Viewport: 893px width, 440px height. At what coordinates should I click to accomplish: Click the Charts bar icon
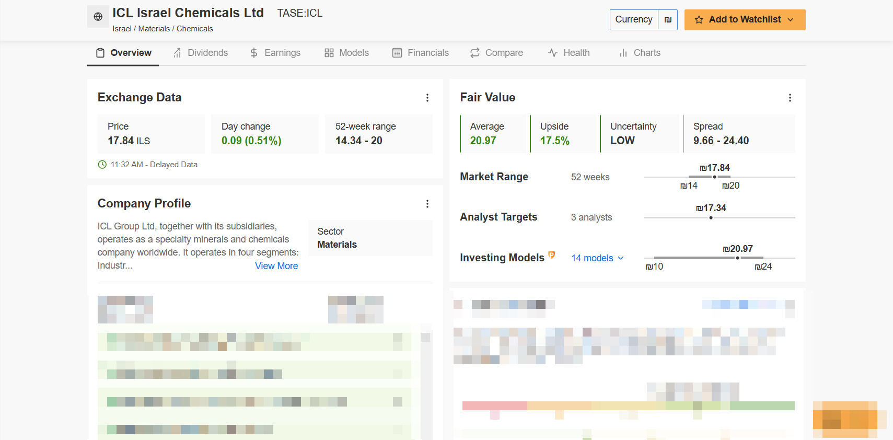[x=623, y=53]
